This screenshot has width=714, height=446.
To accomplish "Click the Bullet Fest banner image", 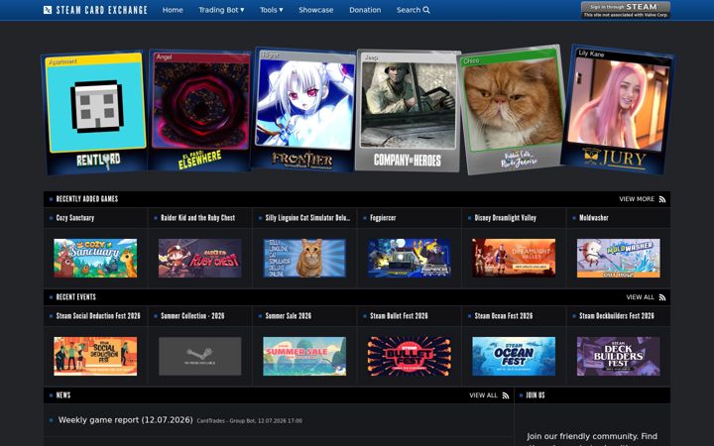I will click(x=410, y=357).
